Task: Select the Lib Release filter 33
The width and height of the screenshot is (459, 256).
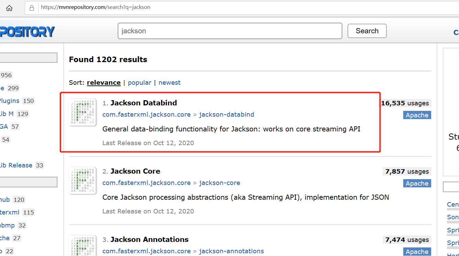Action: coord(22,165)
